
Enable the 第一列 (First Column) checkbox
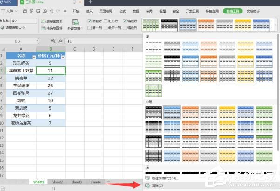click(x=90, y=28)
